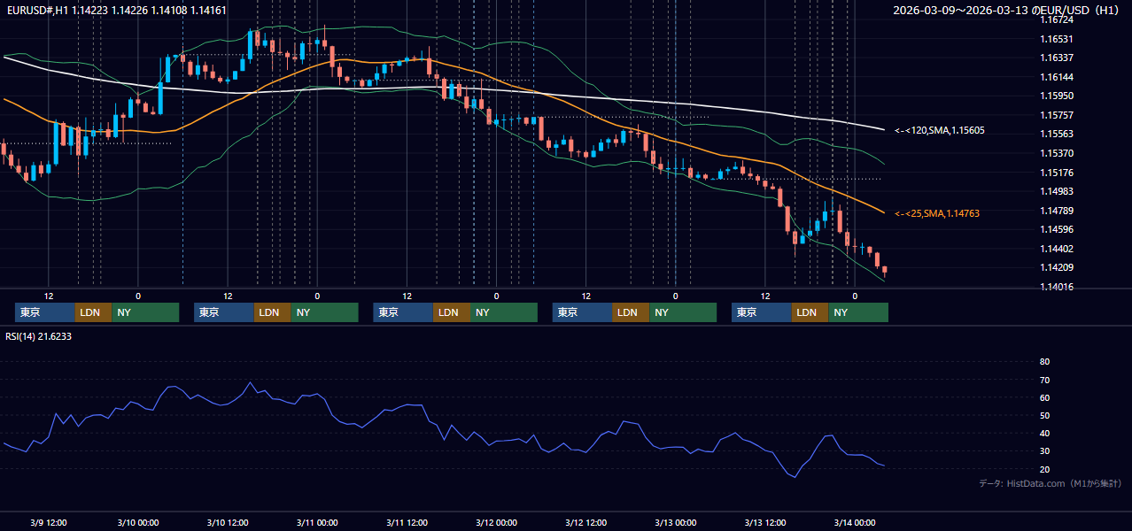Select the 120,SMA,1.15605 label

(x=940, y=130)
